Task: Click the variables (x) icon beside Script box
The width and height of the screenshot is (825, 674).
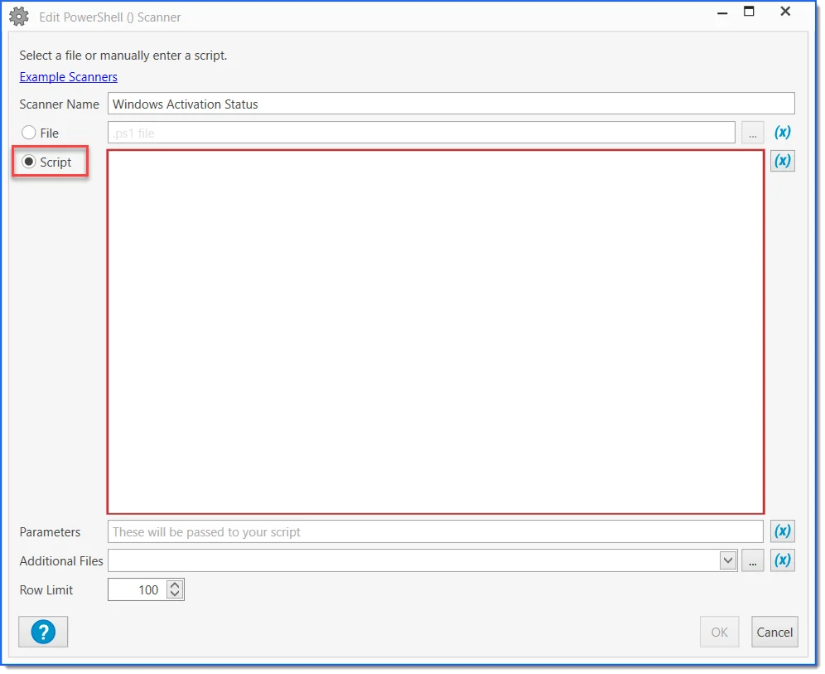Action: (782, 161)
